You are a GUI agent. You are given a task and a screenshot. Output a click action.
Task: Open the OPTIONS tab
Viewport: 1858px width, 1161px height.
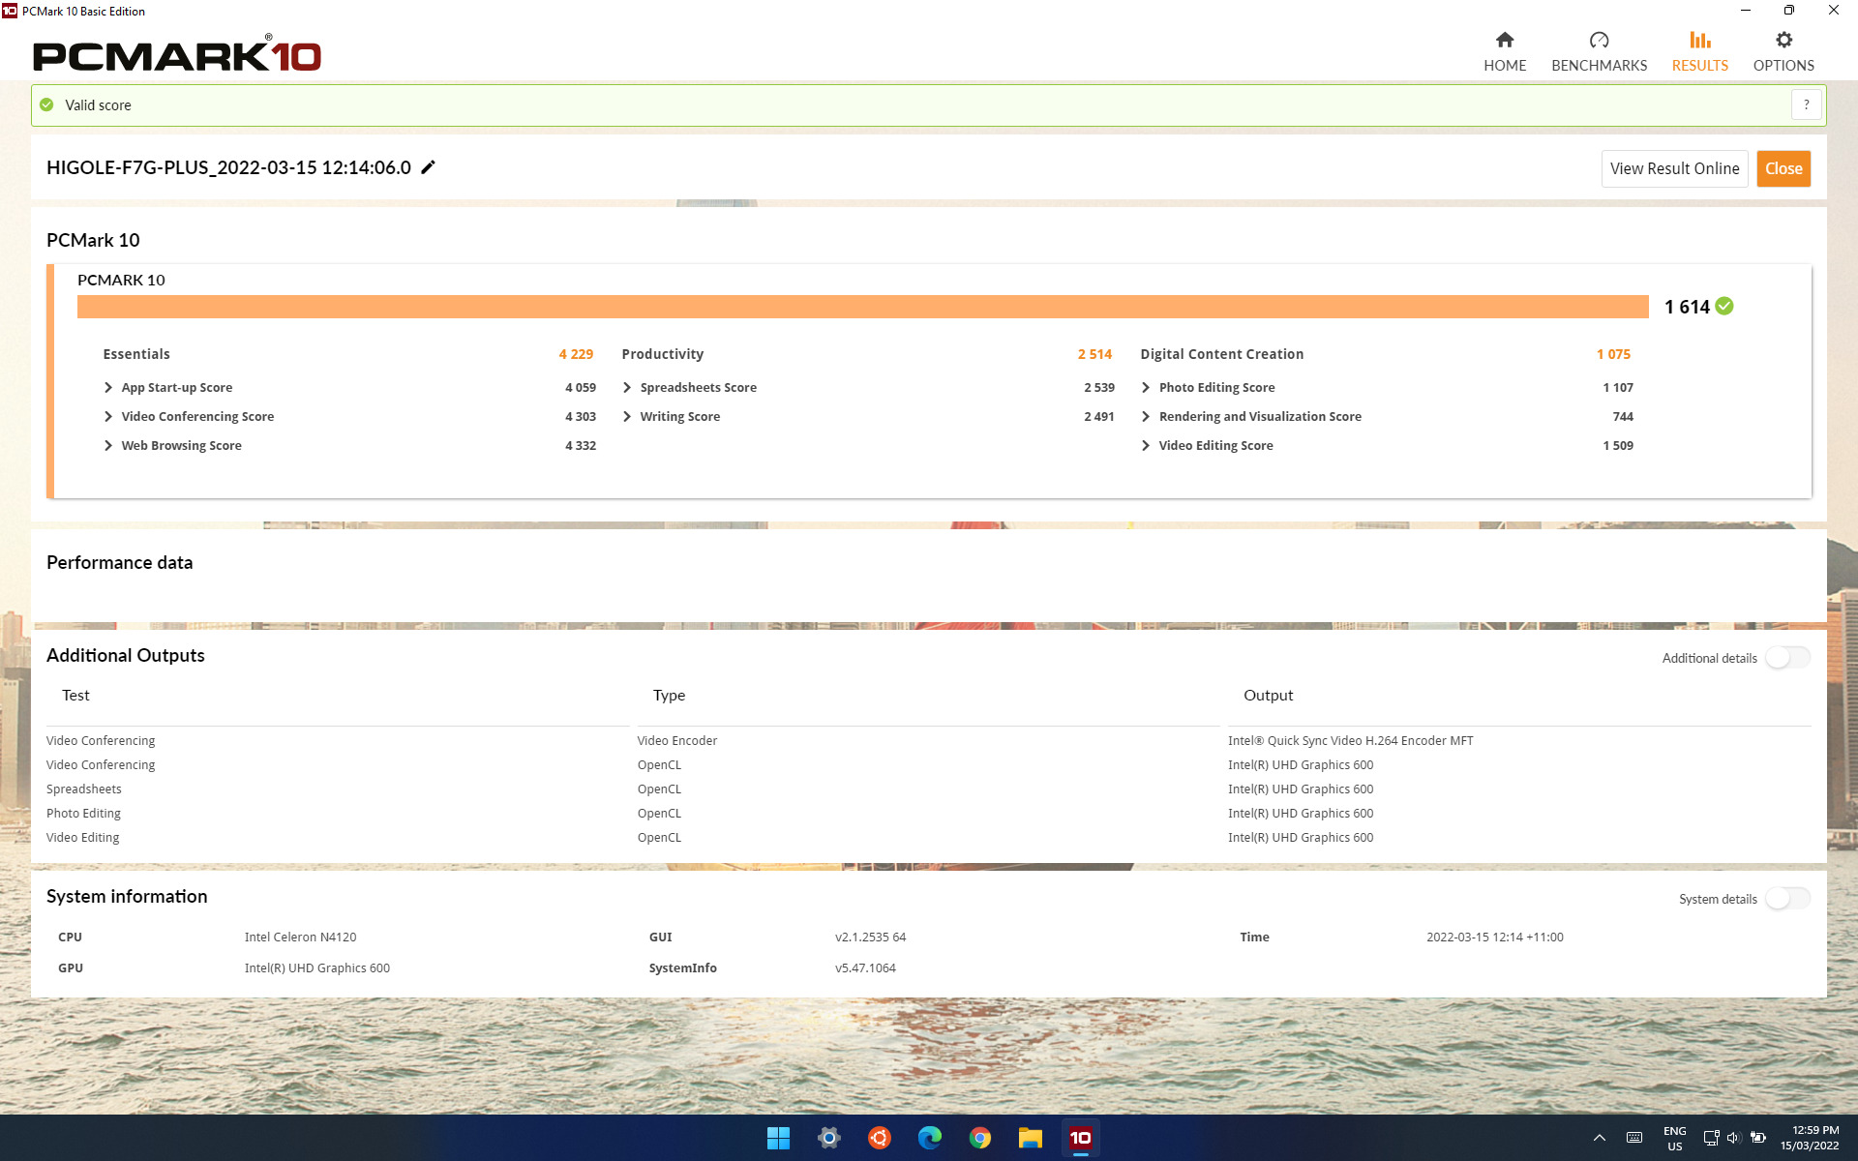tap(1783, 52)
